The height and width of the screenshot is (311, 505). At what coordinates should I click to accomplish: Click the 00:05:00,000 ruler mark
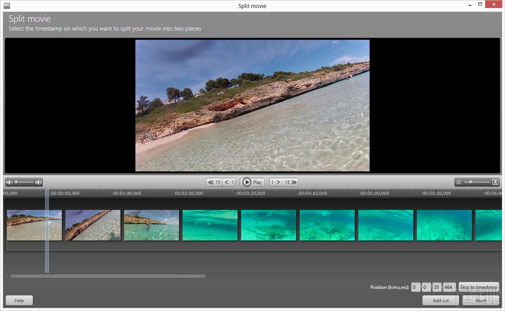point(375,193)
